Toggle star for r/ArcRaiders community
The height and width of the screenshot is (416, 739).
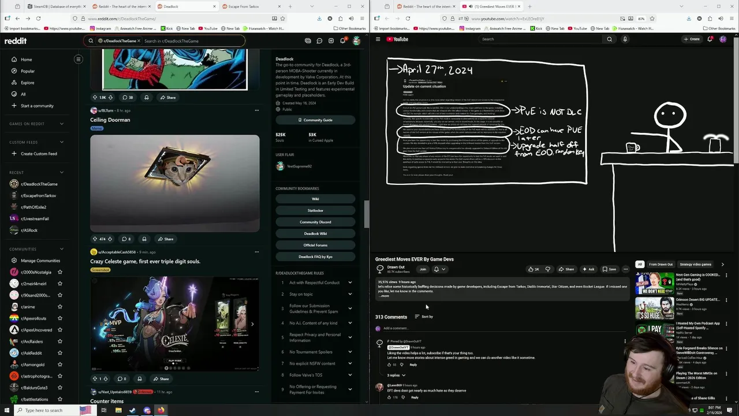(59, 341)
